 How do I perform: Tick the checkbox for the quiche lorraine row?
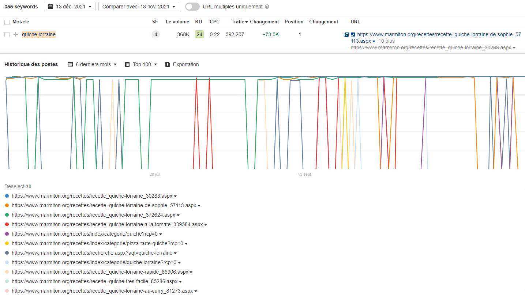click(x=7, y=35)
